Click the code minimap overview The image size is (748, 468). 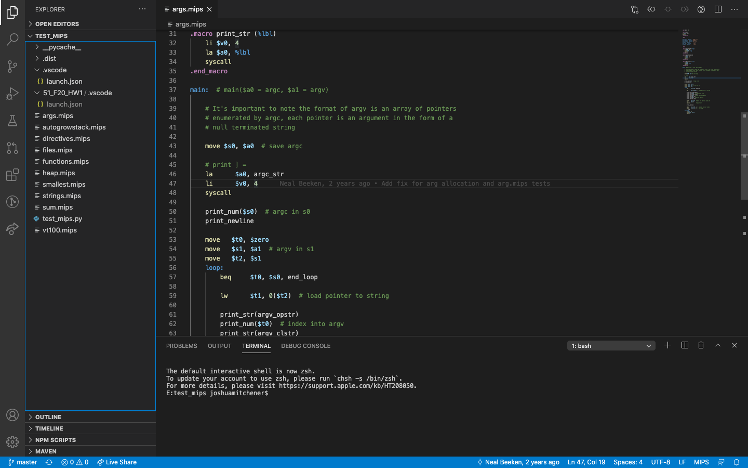coord(711,73)
